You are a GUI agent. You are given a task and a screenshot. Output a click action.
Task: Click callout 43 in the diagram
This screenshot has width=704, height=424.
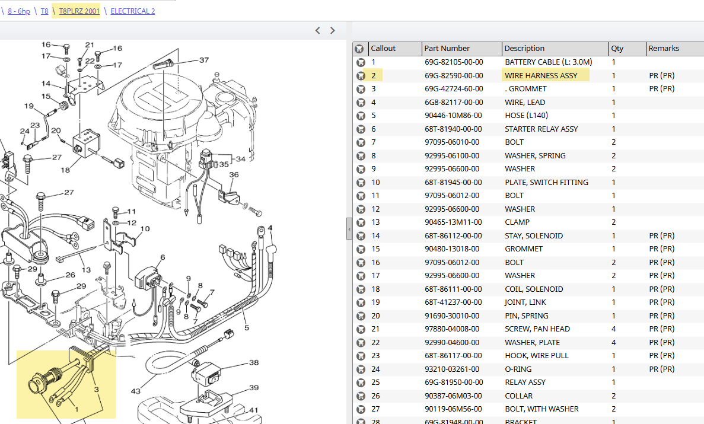pyautogui.click(x=136, y=391)
